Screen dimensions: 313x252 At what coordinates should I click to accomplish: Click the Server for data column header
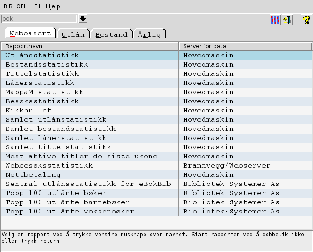245,46
